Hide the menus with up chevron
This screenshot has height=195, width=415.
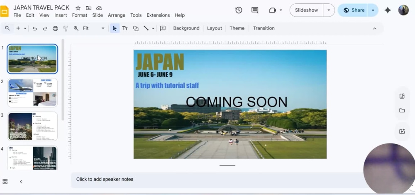click(x=375, y=28)
